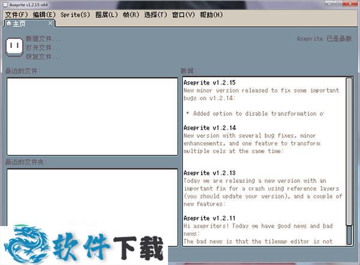Click the Aseprite v1.2.13 news headline
Image resolution: width=360 pixels, height=265 pixels.
(x=209, y=173)
